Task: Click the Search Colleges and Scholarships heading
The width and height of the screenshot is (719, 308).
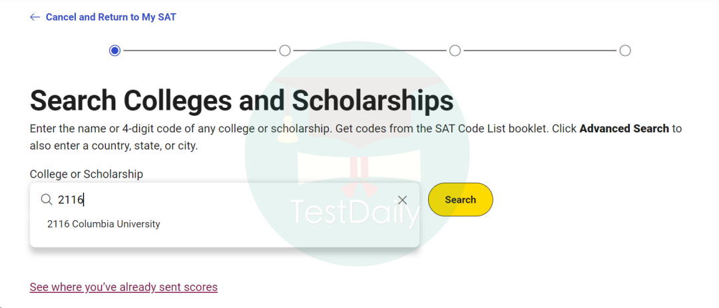Action: (242, 100)
